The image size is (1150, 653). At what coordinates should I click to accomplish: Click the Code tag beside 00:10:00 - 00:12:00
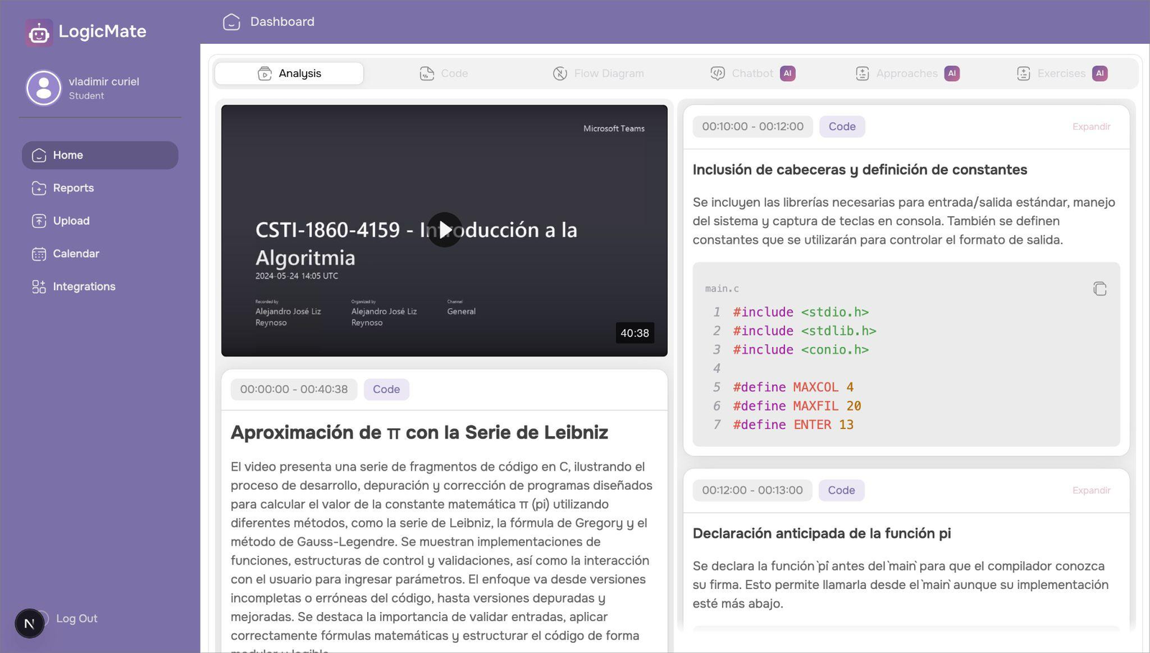pos(842,126)
